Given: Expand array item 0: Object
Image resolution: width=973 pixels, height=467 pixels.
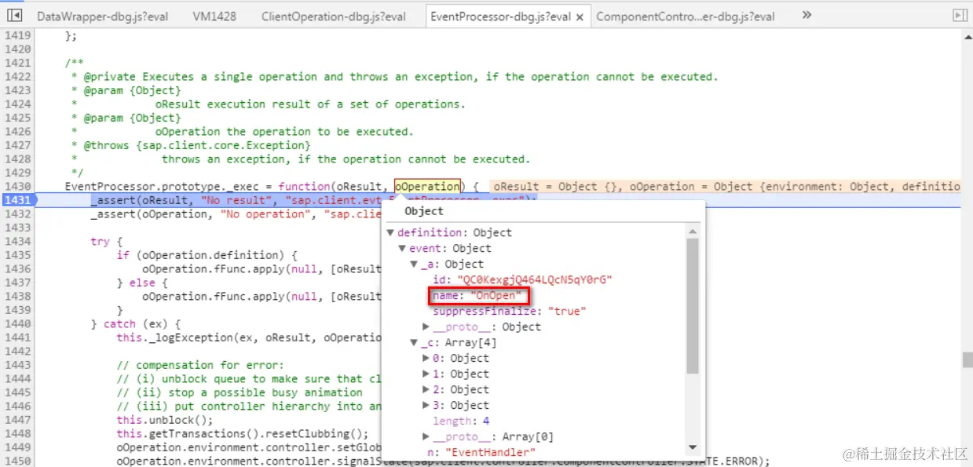Looking at the screenshot, I should [426, 359].
